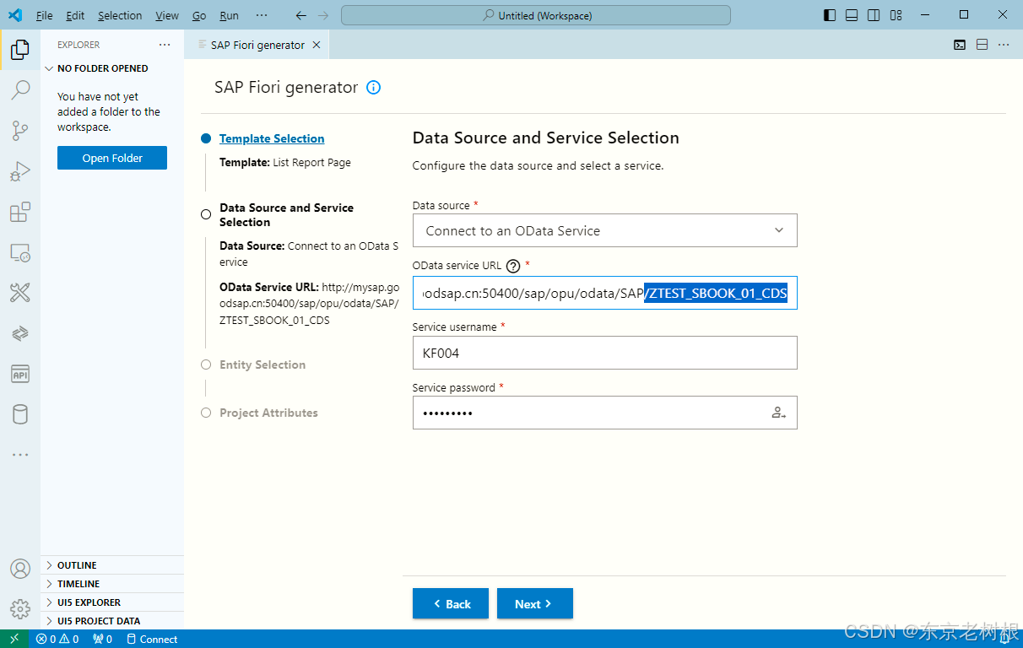This screenshot has width=1023, height=648.
Task: Toggle Primary Side Bar layout icon
Action: point(830,15)
